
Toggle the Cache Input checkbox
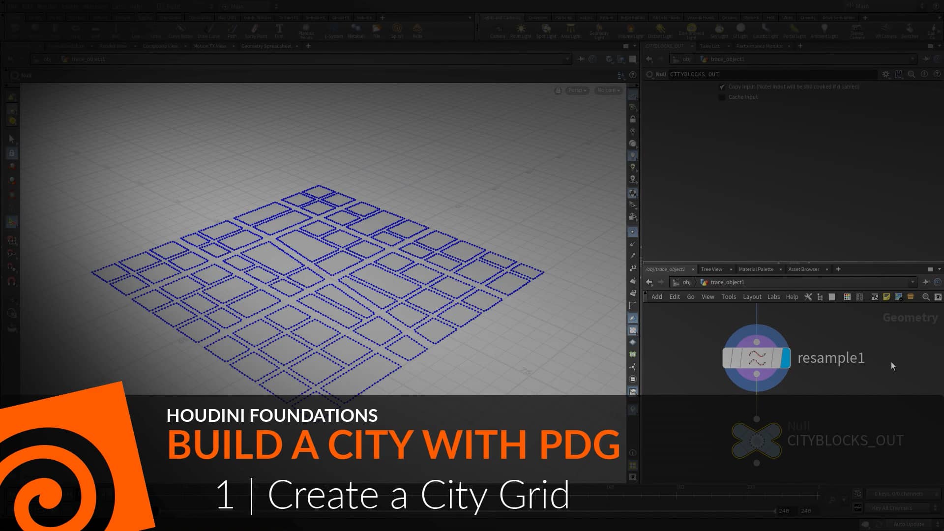pyautogui.click(x=722, y=97)
